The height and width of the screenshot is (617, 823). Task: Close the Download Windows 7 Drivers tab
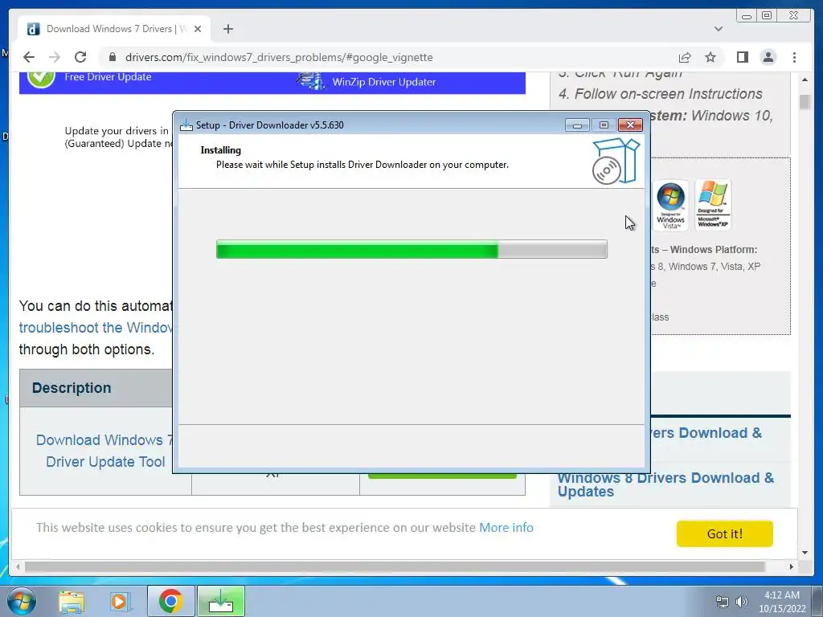point(198,29)
